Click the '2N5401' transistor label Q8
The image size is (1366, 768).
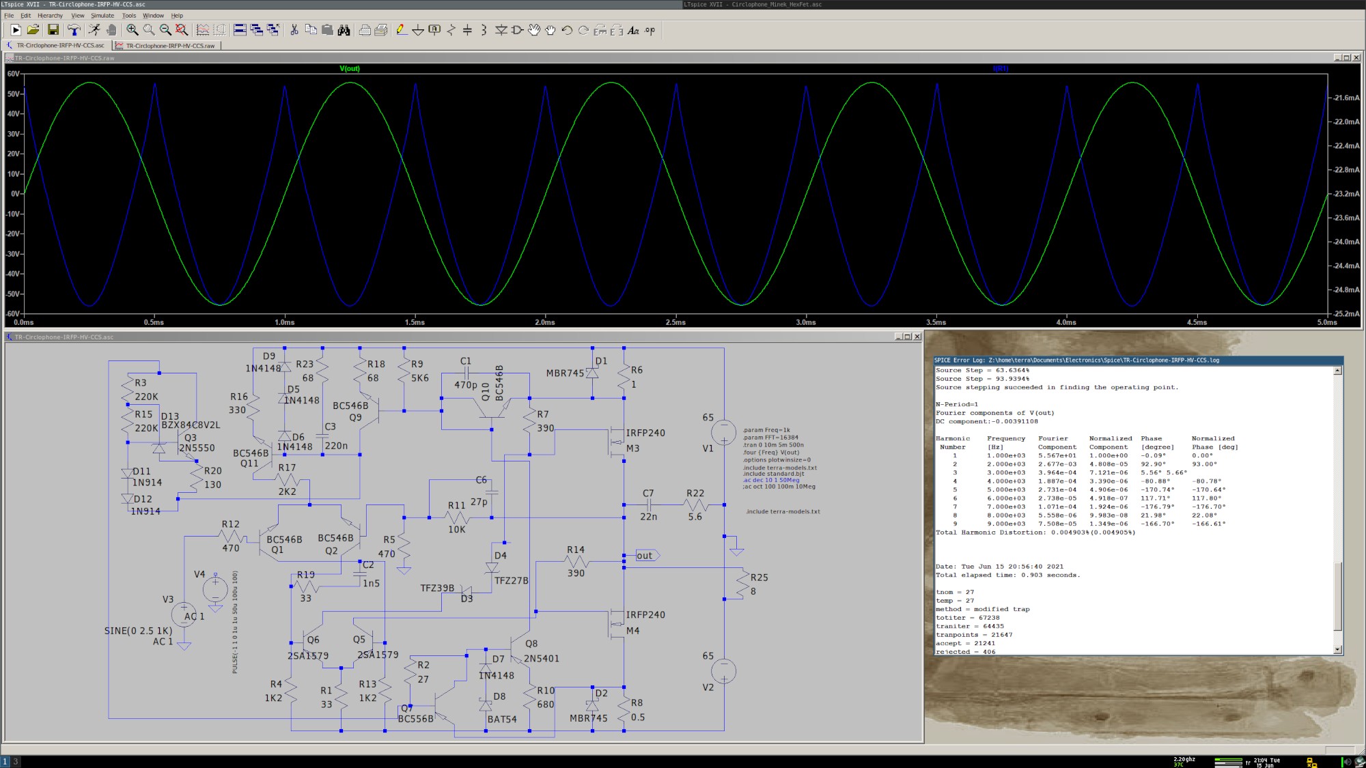click(x=542, y=659)
